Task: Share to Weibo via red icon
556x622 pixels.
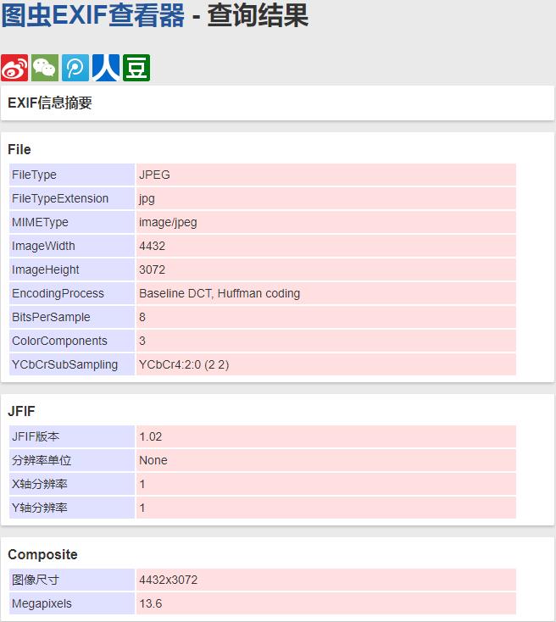Action: [x=14, y=68]
